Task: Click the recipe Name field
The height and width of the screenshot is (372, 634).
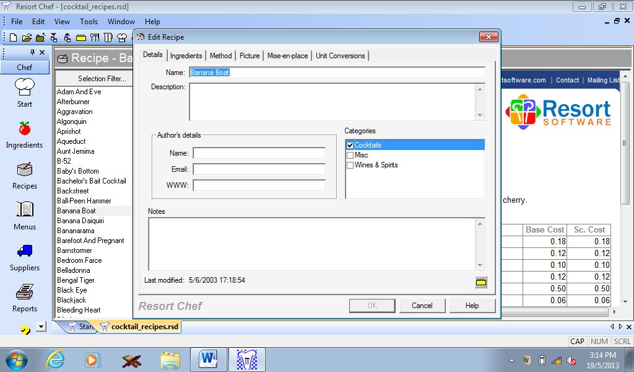Action: click(337, 73)
